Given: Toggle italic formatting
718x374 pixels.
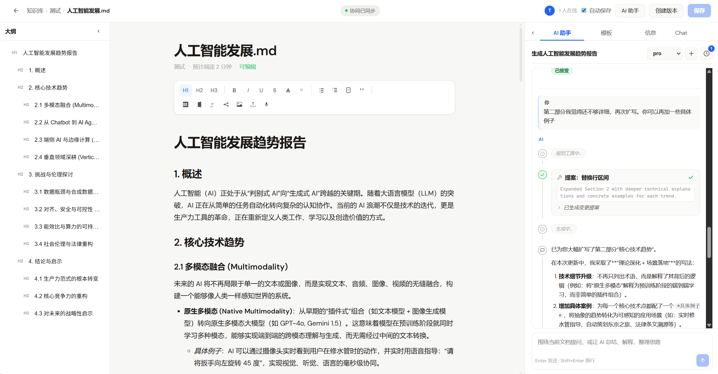Looking at the screenshot, I should pyautogui.click(x=248, y=90).
